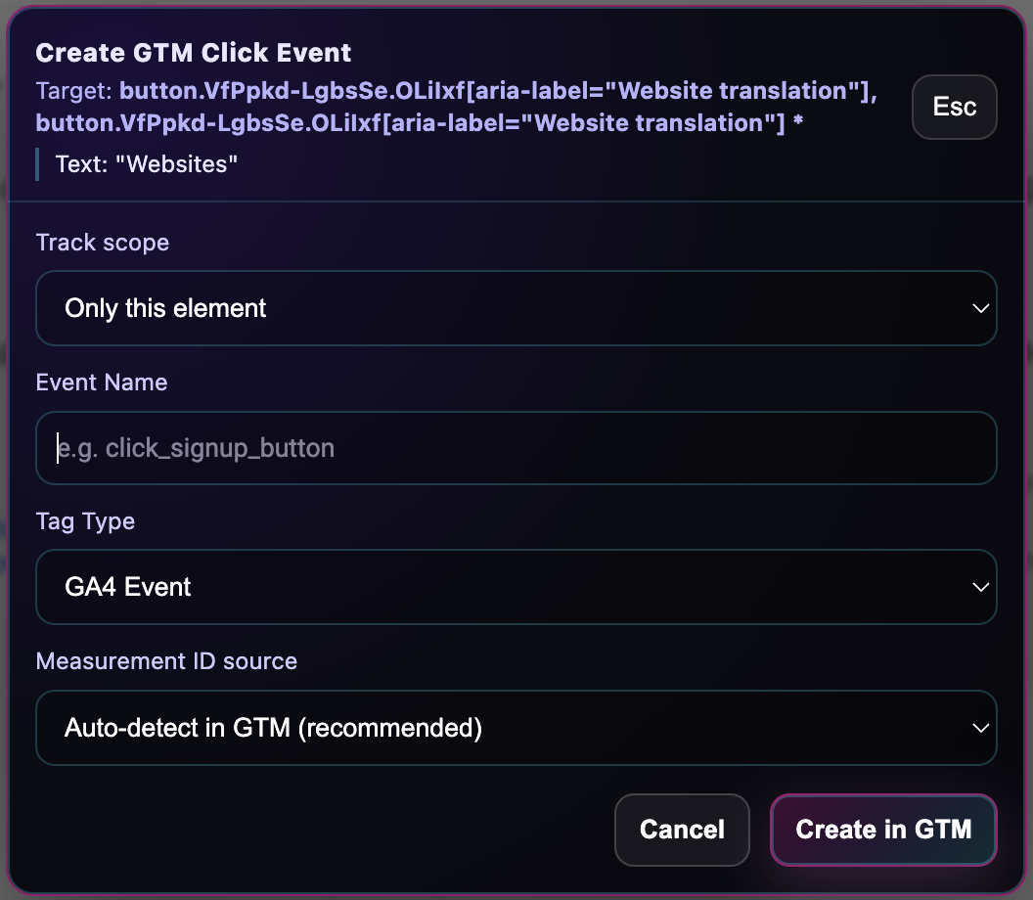Viewport: 1033px width, 900px height.
Task: Click 'Auto-detect in GTM (recommended)' selector
Action: click(x=516, y=727)
